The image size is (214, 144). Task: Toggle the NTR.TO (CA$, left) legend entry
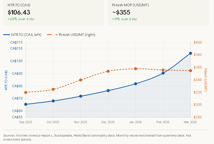tap(23, 35)
